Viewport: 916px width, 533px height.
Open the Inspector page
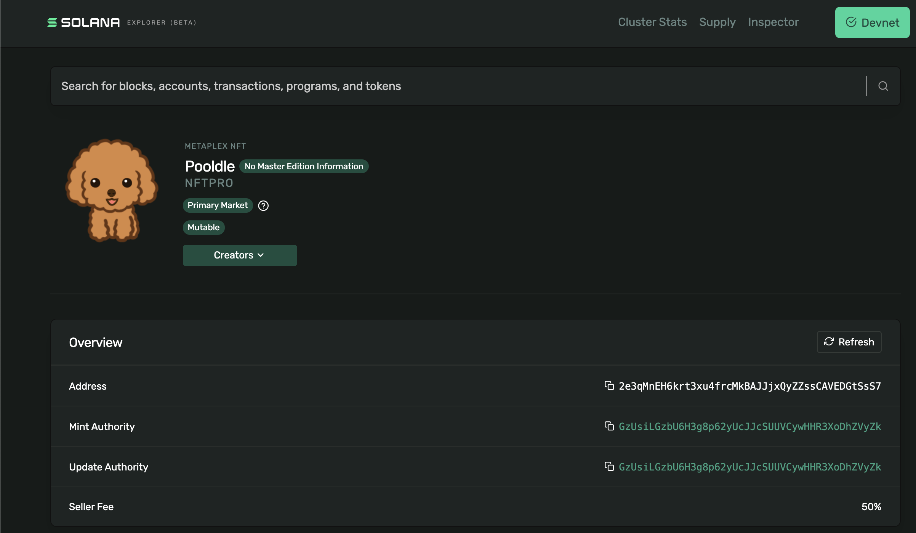click(773, 22)
